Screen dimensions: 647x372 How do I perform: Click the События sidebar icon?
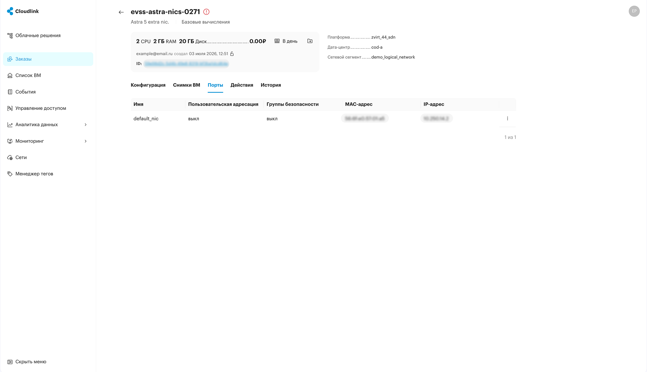click(x=10, y=92)
